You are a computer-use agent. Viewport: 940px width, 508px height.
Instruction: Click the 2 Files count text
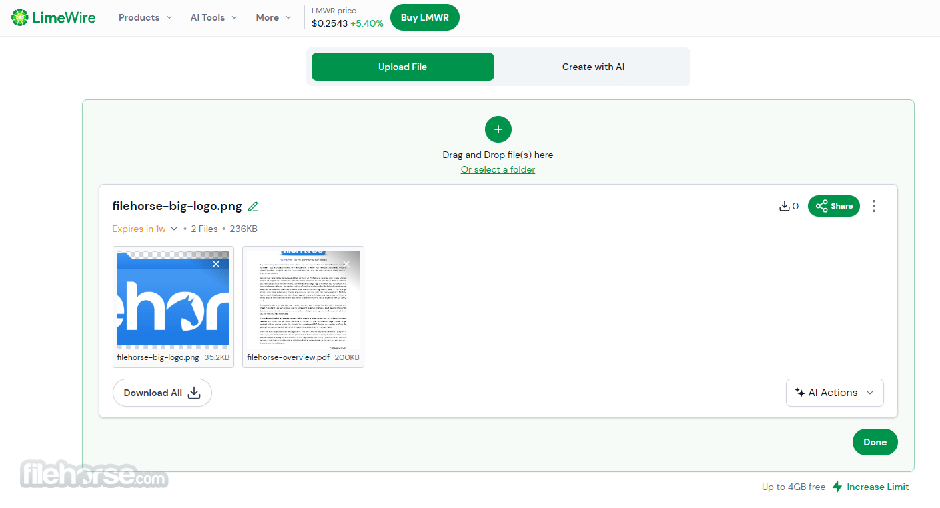(x=204, y=229)
